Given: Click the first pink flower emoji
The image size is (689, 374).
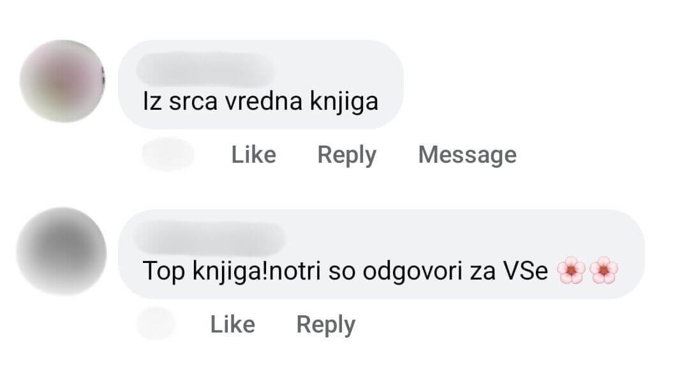Looking at the screenshot, I should point(571,270).
